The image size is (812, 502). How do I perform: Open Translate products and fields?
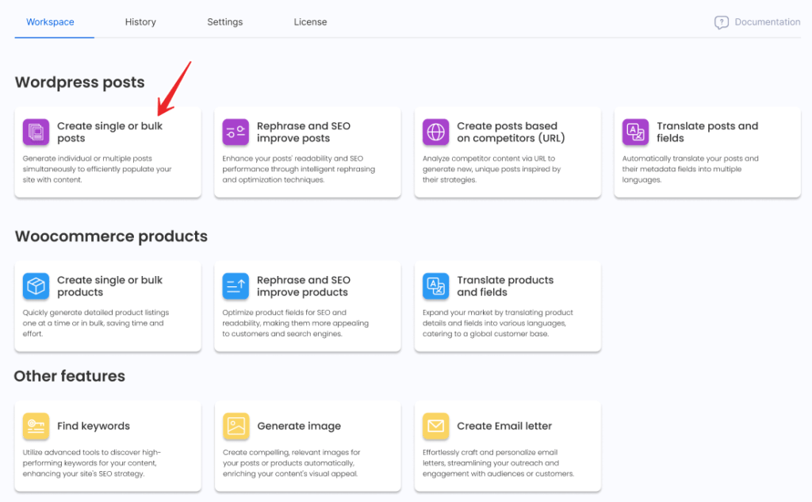[x=507, y=306]
